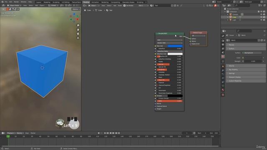Click the Play animation button in timeline
This screenshot has width=267, height=150.
pyautogui.click(x=113, y=133)
